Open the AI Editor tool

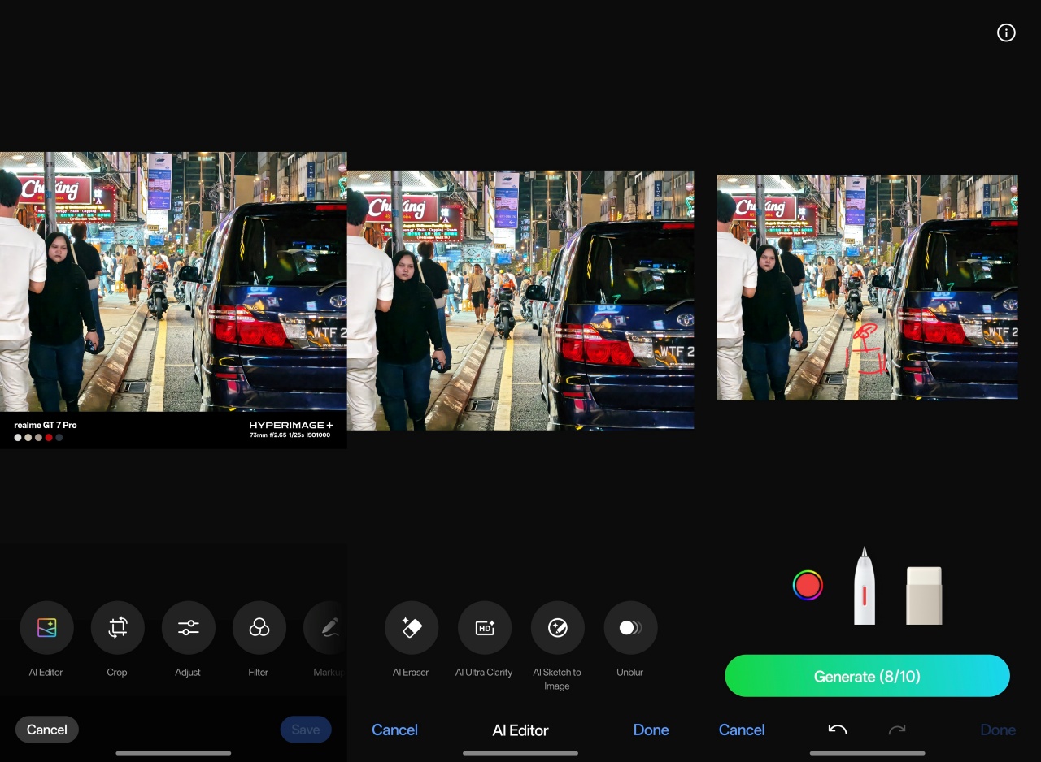[46, 628]
